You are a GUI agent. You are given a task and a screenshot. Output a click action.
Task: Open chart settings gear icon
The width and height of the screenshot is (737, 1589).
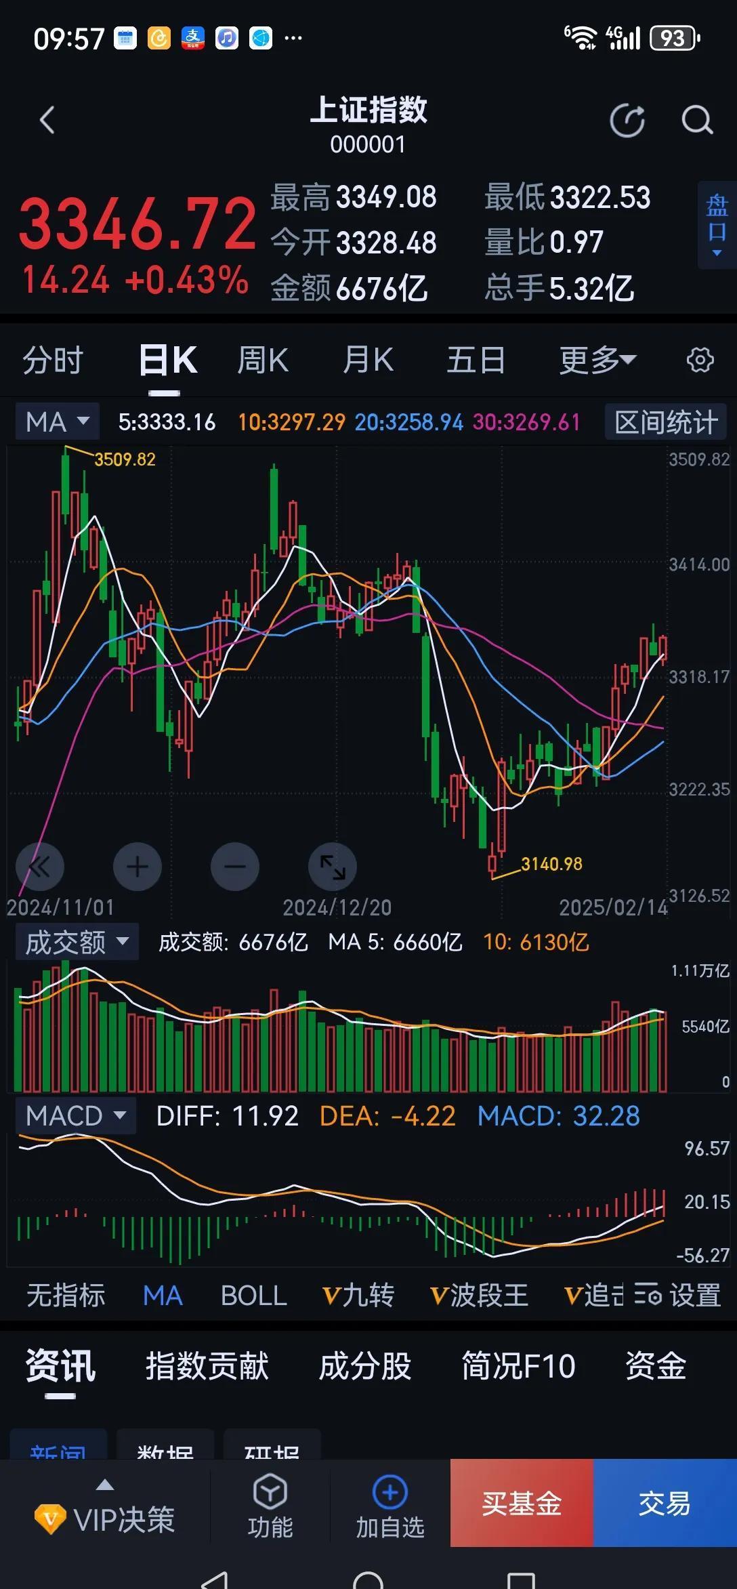700,360
